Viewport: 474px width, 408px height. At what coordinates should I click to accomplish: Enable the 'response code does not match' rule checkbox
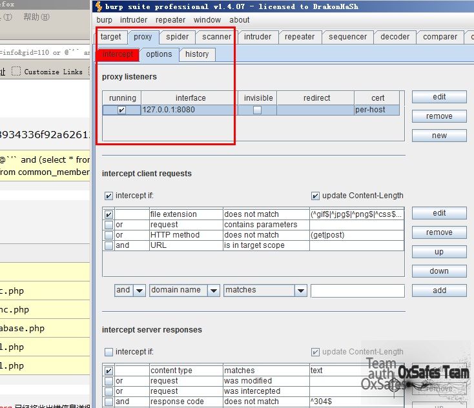point(108,402)
